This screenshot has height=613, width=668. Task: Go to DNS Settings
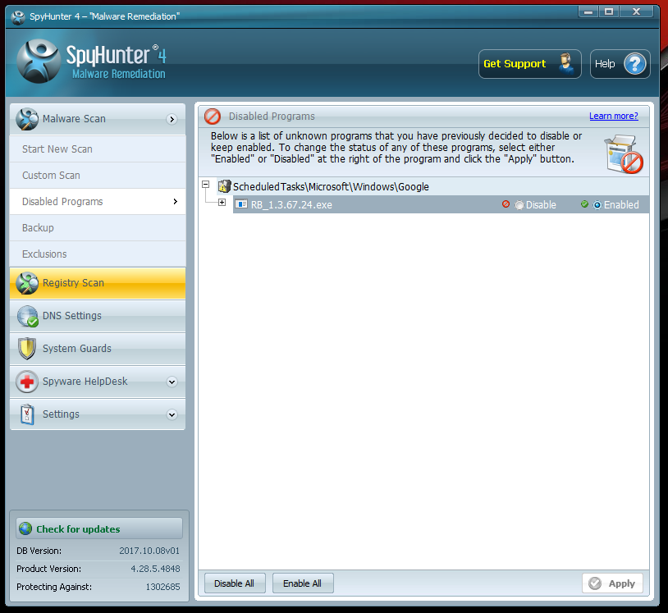tap(98, 316)
